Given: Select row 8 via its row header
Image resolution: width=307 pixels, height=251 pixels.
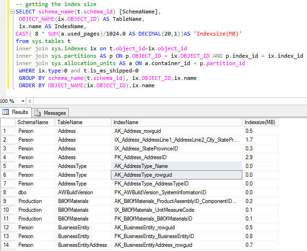Looking at the screenshot, I should [x=7, y=192].
